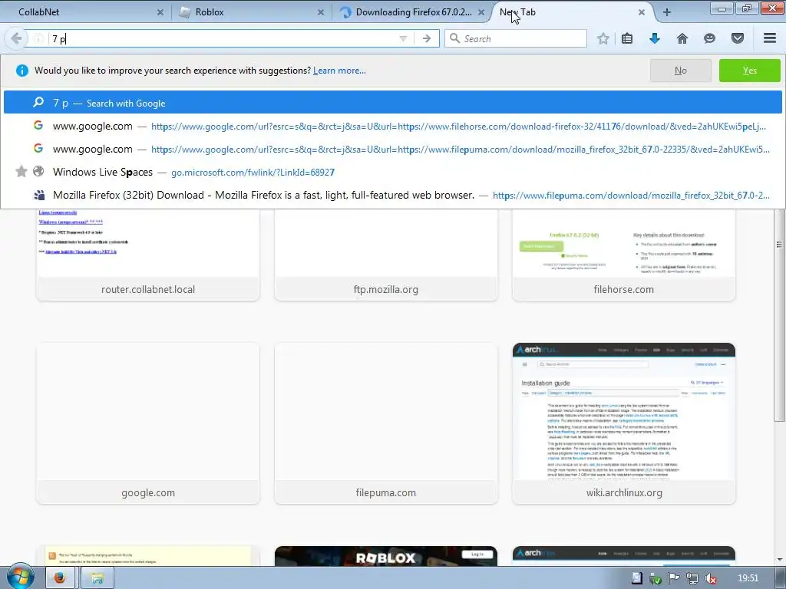Go to Home page icon
The height and width of the screenshot is (589, 786).
click(x=682, y=38)
